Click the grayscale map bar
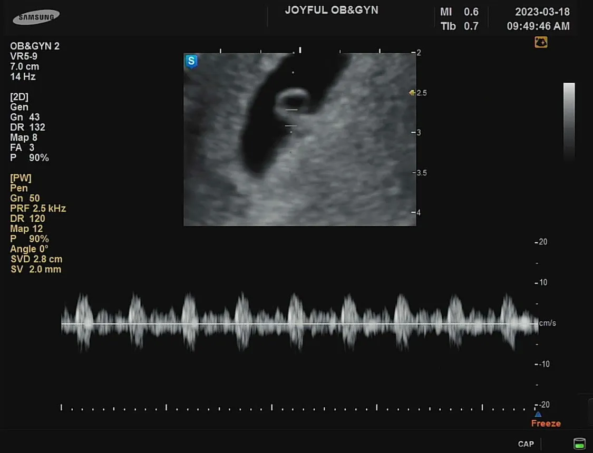The width and height of the screenshot is (593, 453). pyautogui.click(x=569, y=123)
